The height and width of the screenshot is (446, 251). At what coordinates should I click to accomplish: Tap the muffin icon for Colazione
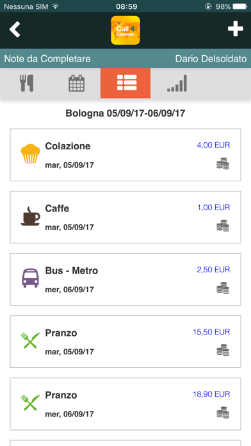(30, 154)
